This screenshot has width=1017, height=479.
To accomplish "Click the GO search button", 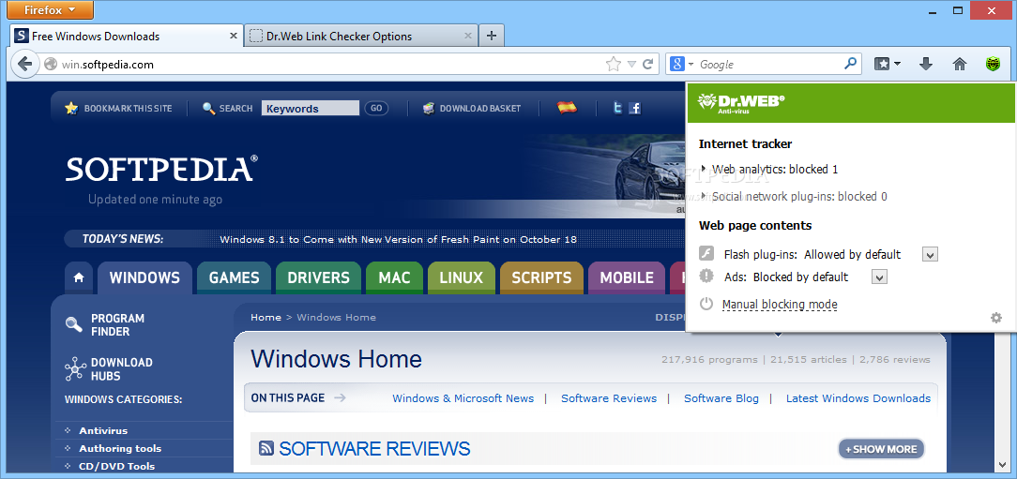I will click(376, 108).
